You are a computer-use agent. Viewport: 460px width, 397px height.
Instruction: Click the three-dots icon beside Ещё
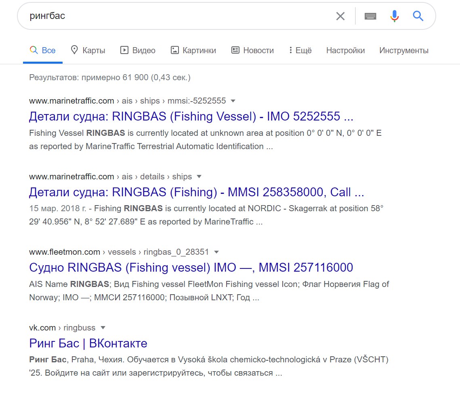point(290,50)
